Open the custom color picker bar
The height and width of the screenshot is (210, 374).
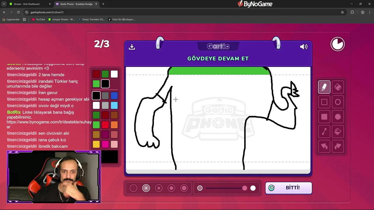tap(109, 157)
